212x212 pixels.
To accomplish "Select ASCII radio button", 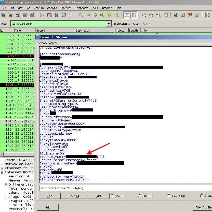I will point(112,196).
